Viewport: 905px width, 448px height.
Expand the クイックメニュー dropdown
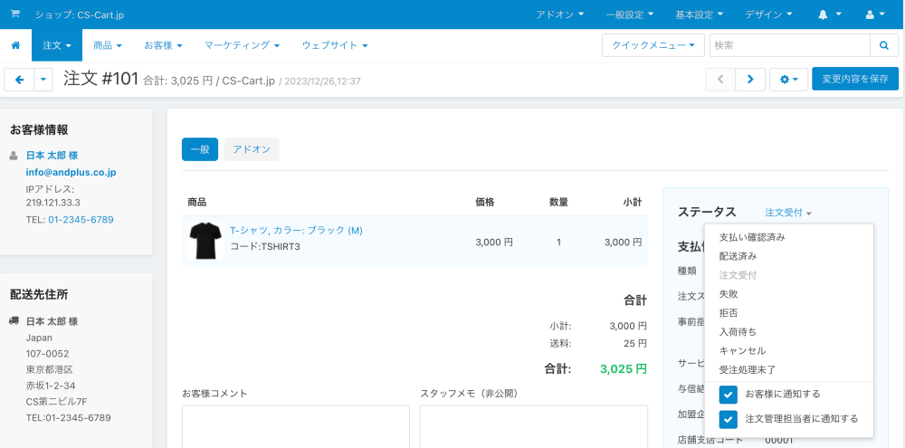[x=653, y=44]
